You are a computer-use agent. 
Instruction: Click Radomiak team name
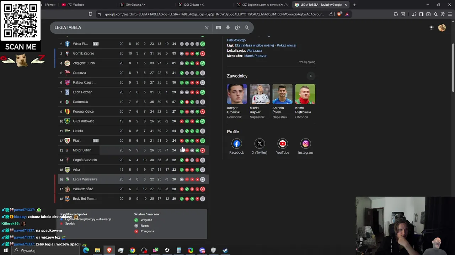coord(80,102)
